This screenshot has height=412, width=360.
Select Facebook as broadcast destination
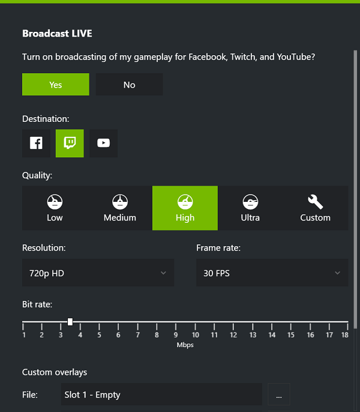36,143
